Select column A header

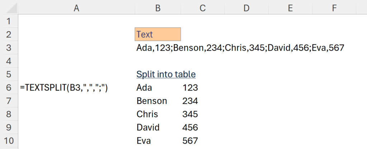click(76, 8)
